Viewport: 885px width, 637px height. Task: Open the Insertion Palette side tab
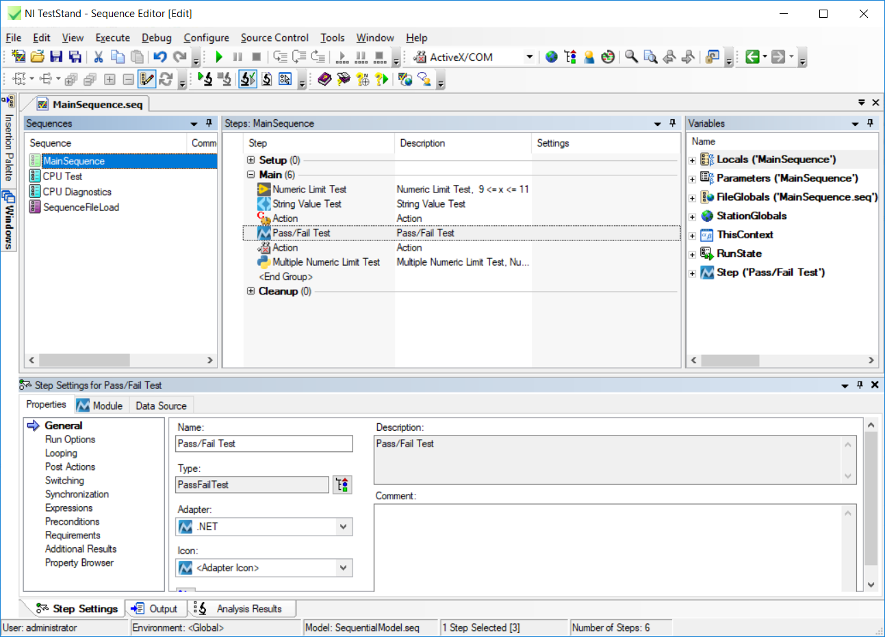coord(8,139)
